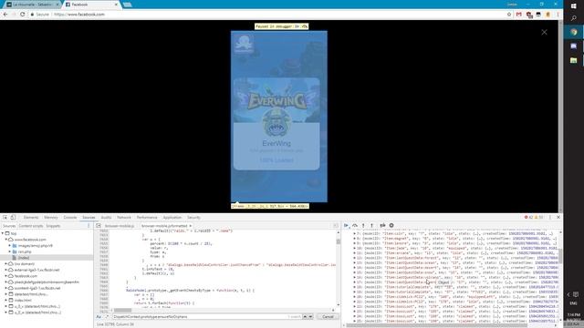Open the navigator pane overflow menu
Screen dimensions: 584x328
coord(89,226)
